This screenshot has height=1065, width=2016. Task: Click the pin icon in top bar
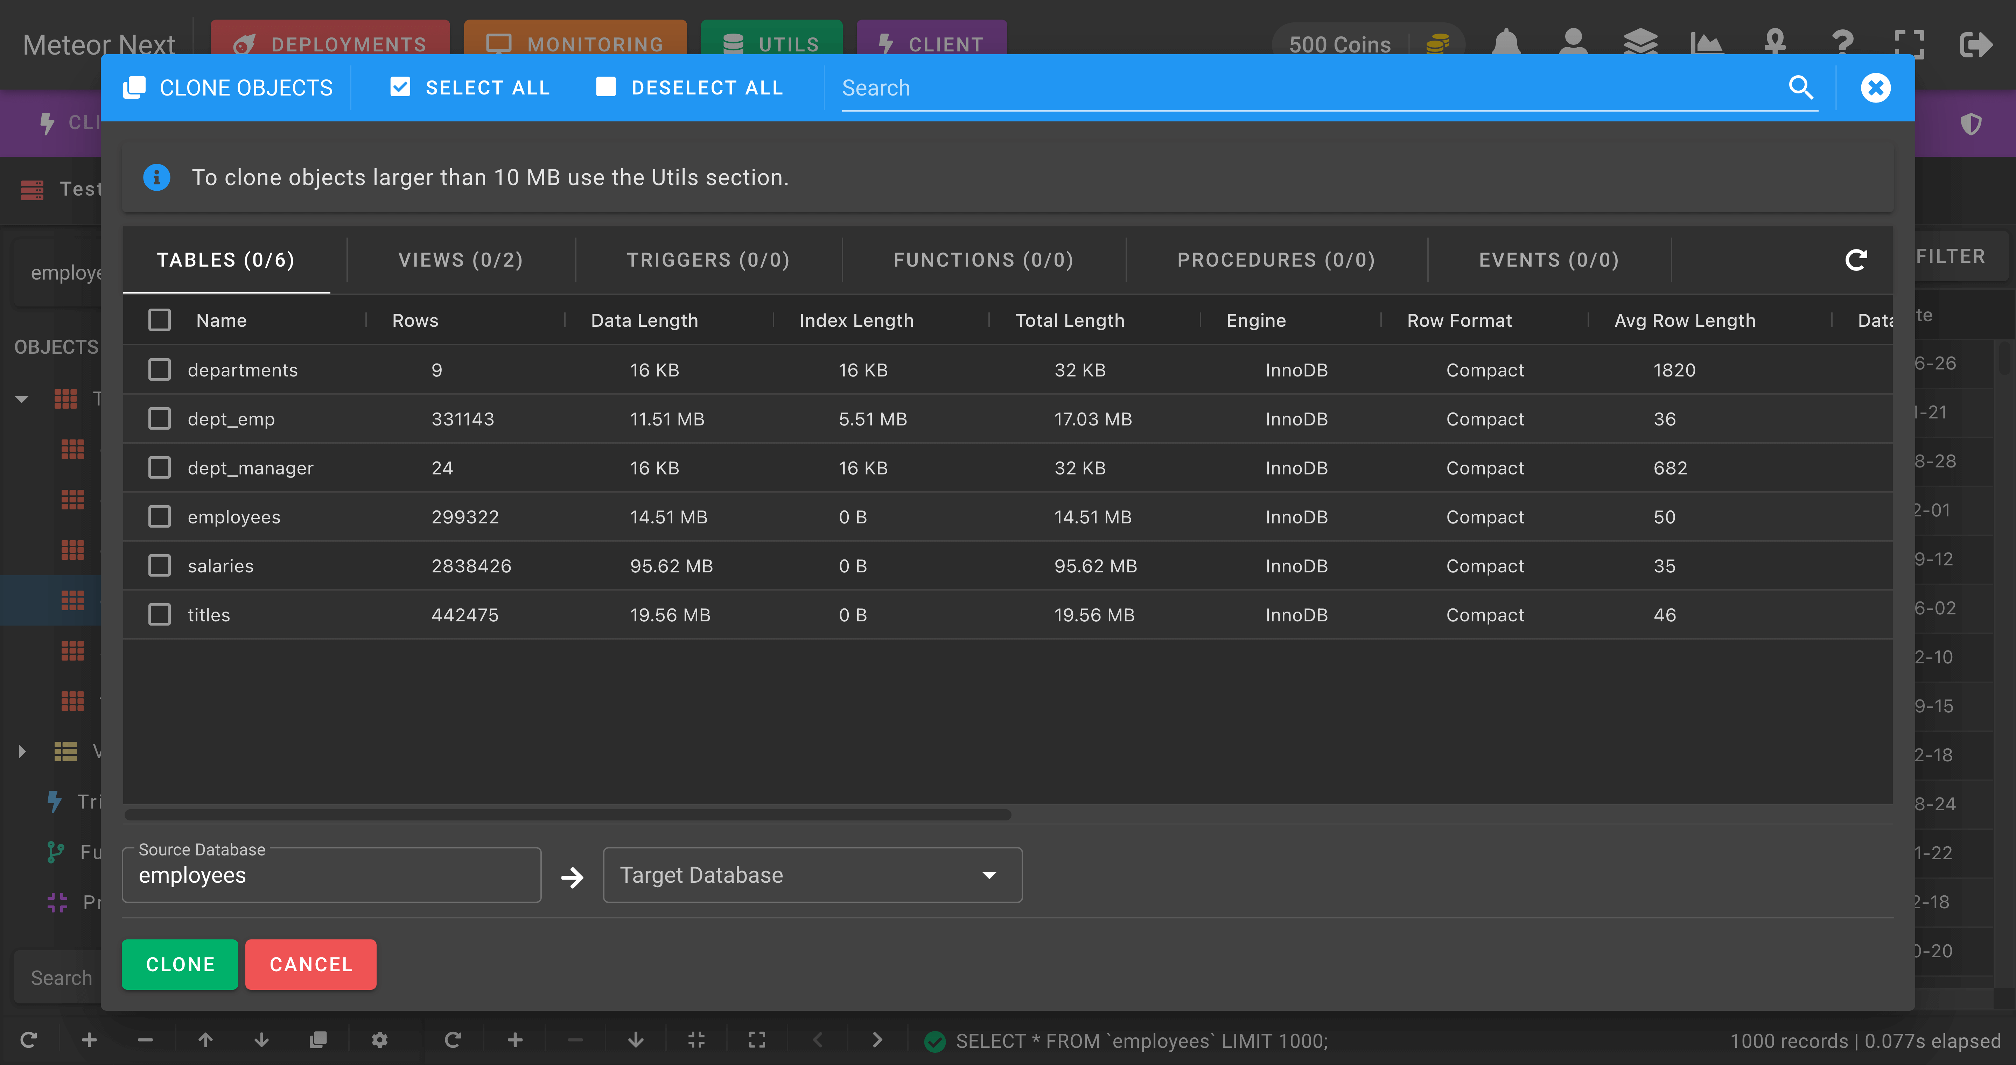point(1774,44)
